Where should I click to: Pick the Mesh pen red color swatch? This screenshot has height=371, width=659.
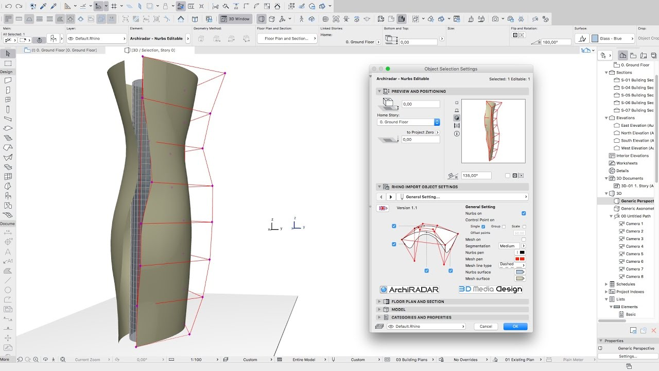[520, 259]
